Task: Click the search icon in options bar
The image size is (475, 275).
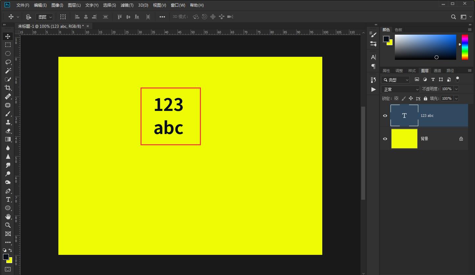Action: 454,17
